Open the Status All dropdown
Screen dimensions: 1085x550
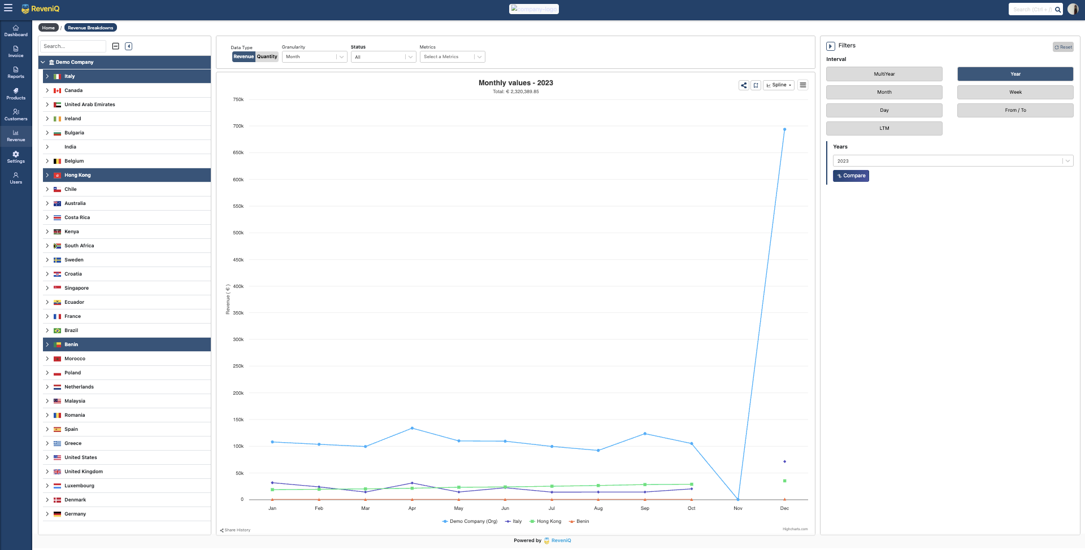tap(384, 57)
